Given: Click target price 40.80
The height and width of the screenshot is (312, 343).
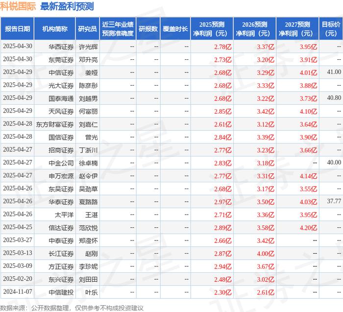Looking at the screenshot, I should pos(334,98).
